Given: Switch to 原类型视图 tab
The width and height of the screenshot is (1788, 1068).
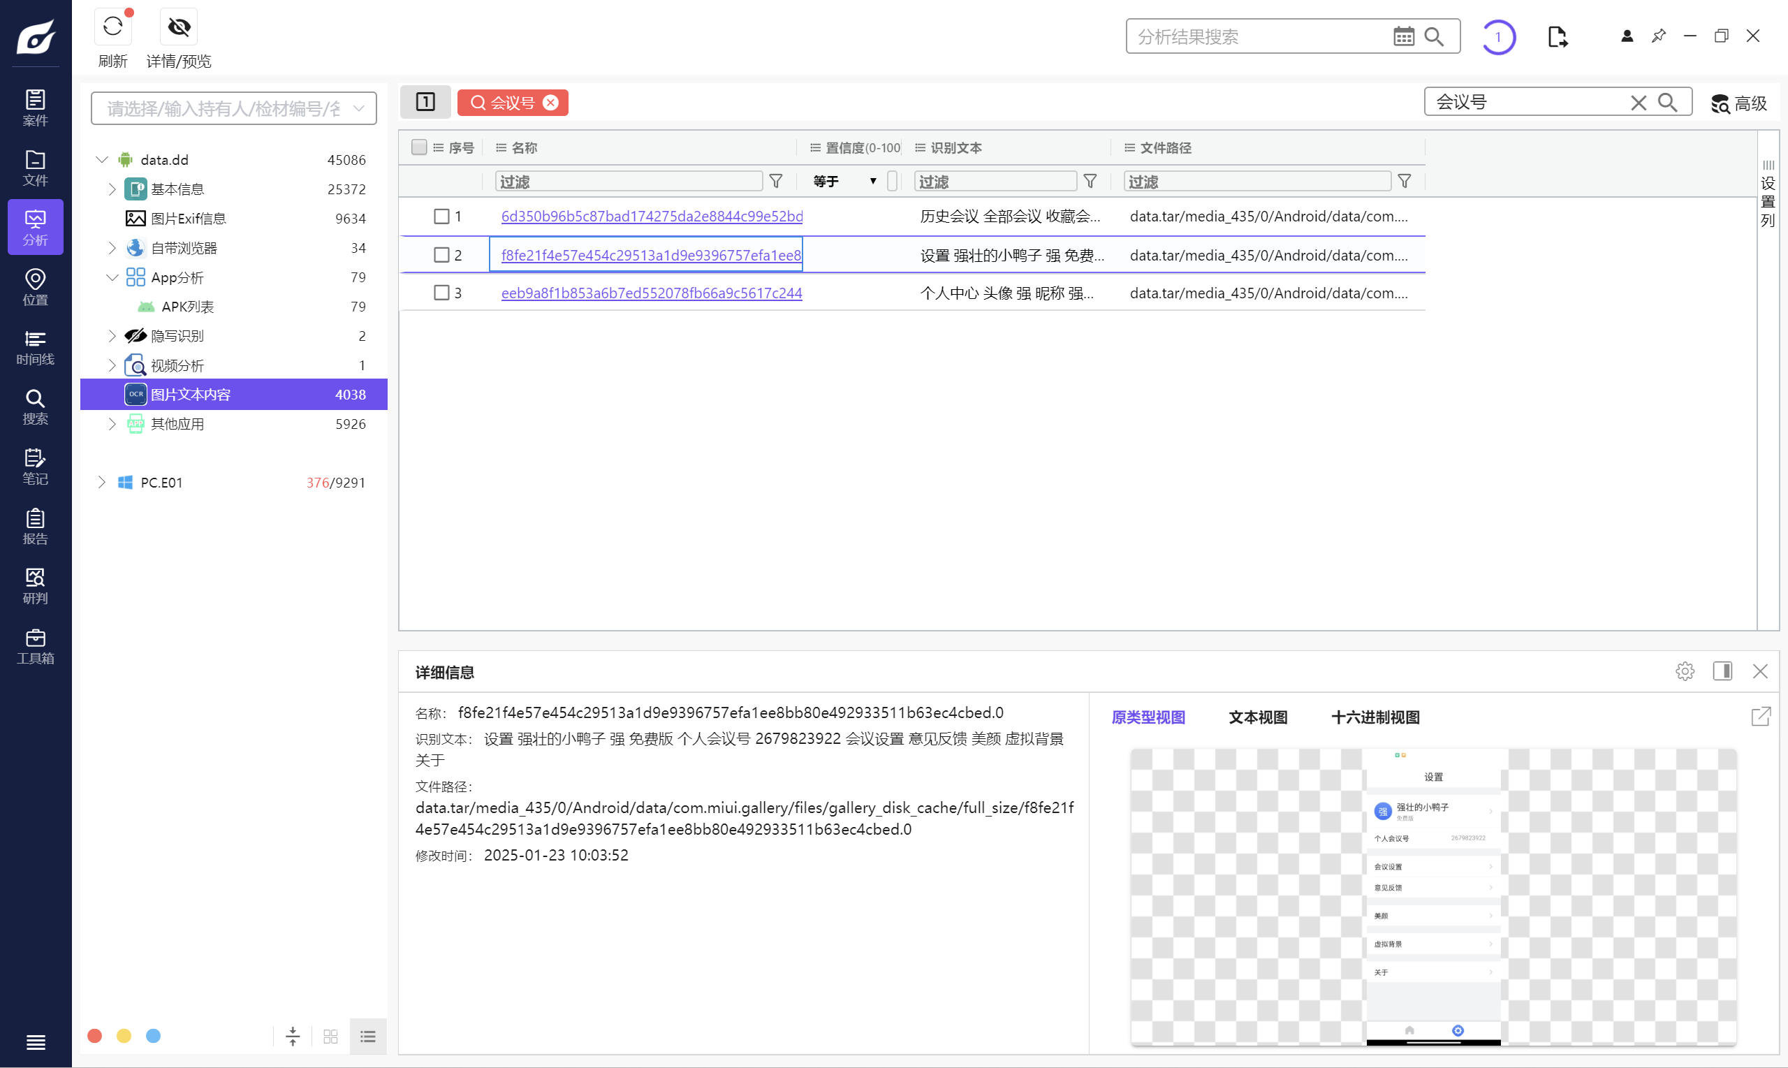Looking at the screenshot, I should tap(1148, 717).
